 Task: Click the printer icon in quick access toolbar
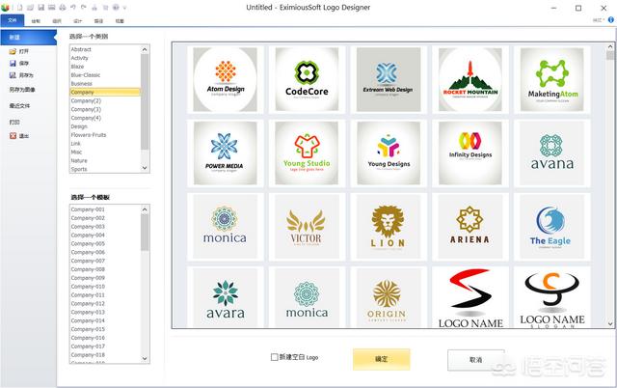tap(62, 7)
